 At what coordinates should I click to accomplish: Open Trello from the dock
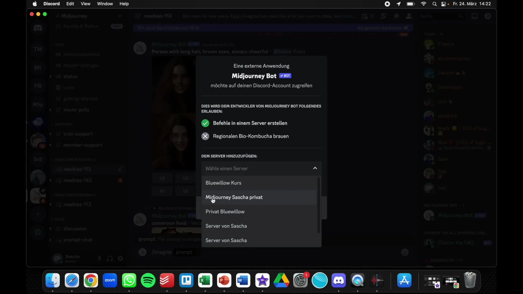pos(186,280)
